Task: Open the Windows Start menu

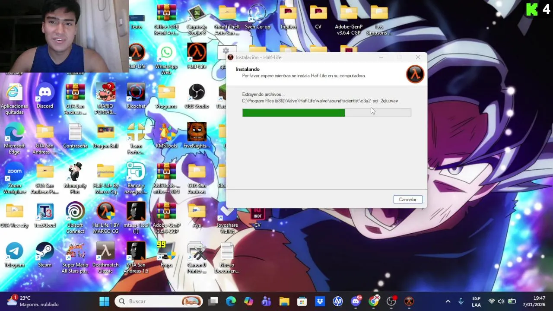Action: coord(104,301)
